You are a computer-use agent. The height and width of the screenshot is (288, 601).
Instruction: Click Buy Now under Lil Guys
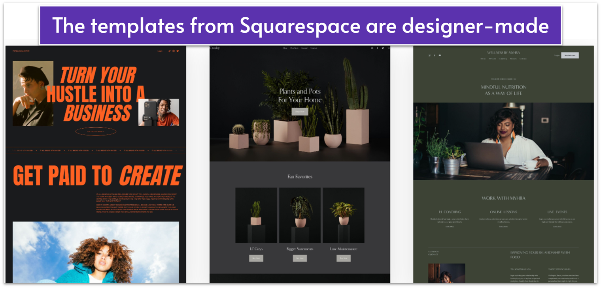[x=256, y=258]
